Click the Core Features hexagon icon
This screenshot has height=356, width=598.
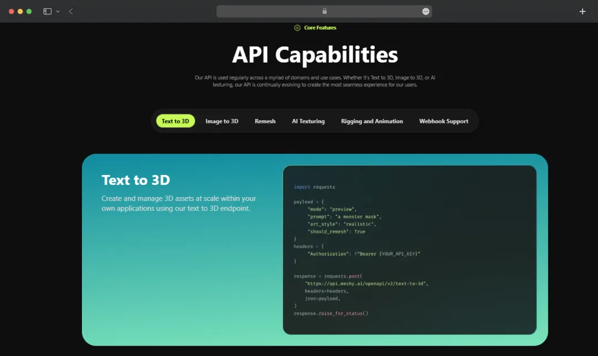[297, 28]
